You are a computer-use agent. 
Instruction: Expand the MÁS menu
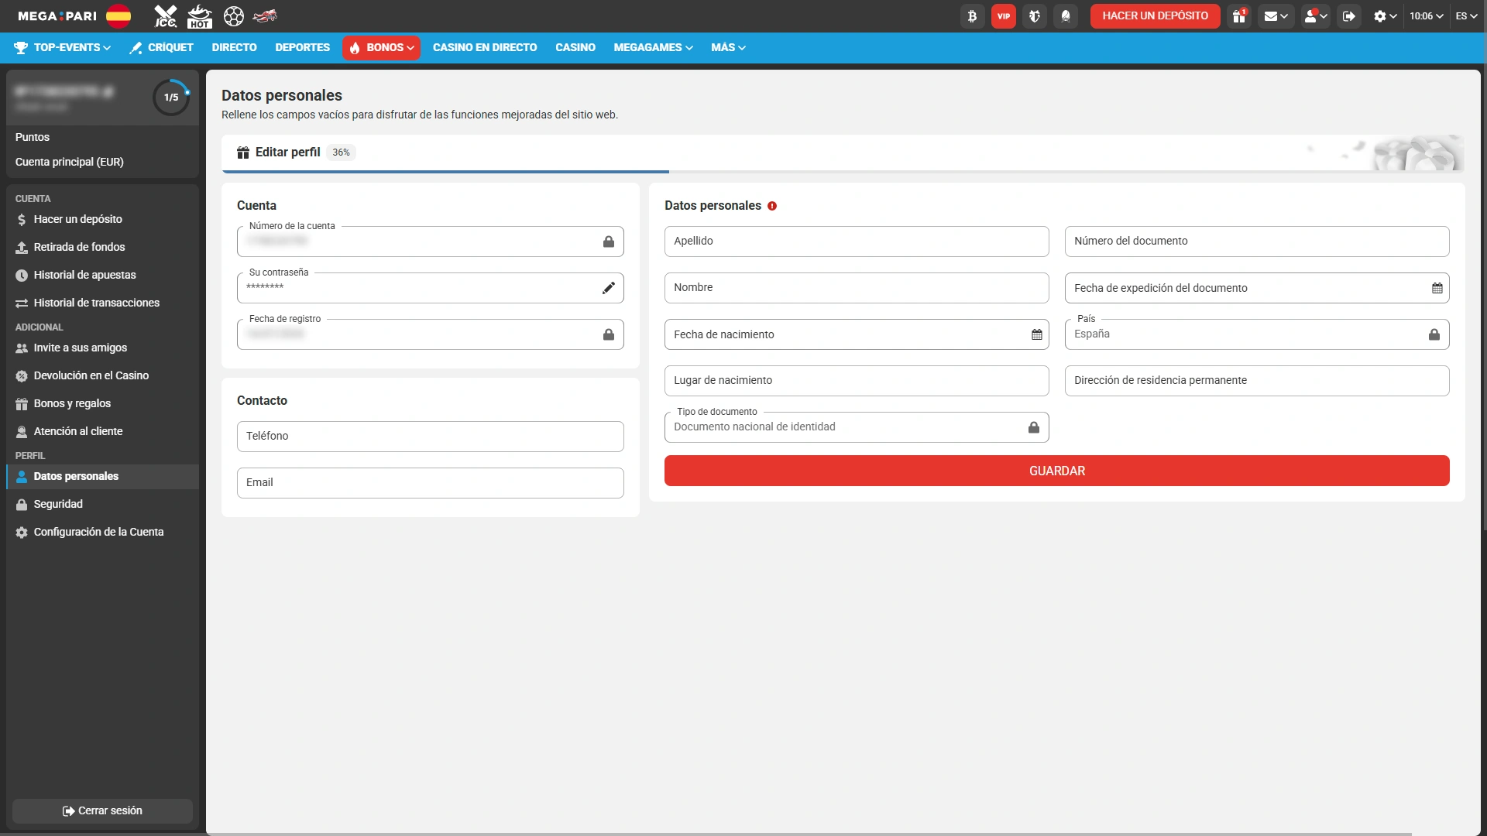[x=728, y=47]
